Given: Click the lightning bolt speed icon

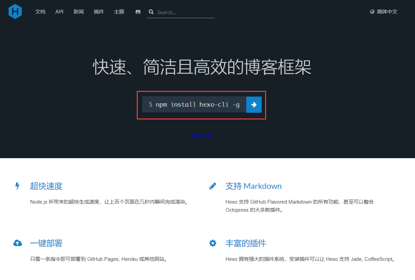Looking at the screenshot, I should click(x=18, y=186).
